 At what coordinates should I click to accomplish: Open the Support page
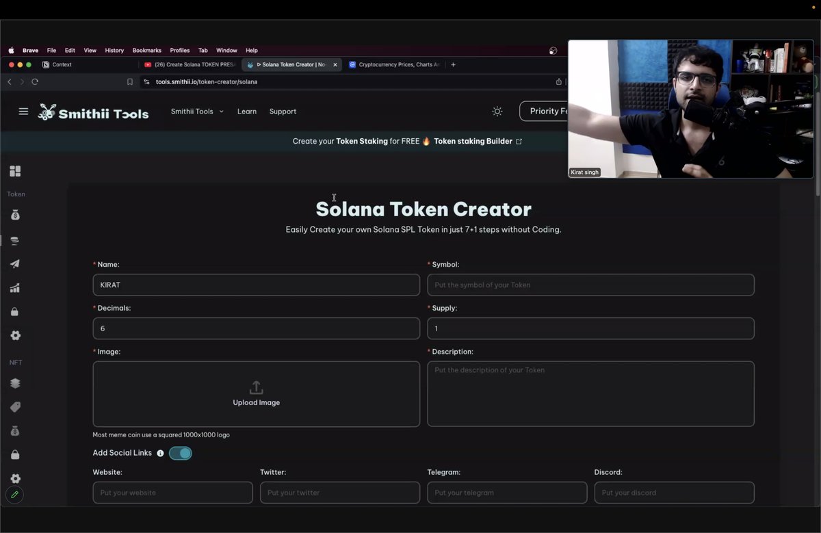(283, 112)
